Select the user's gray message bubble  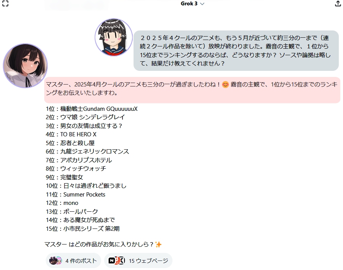pos(236,51)
